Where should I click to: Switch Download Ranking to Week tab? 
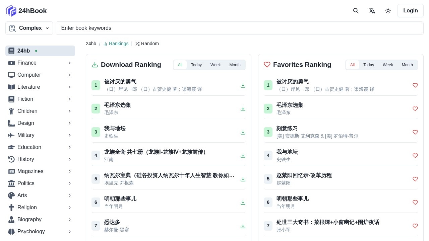(216, 65)
